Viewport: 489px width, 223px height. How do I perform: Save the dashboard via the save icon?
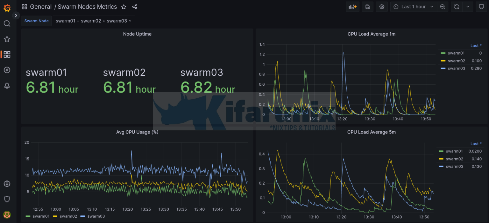click(x=367, y=6)
